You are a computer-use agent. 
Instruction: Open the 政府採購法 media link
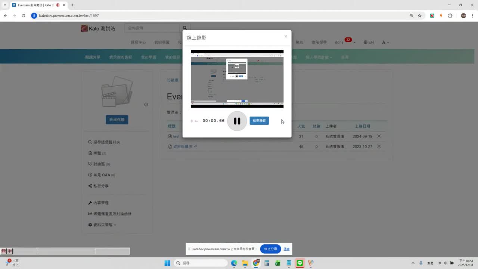183,146
